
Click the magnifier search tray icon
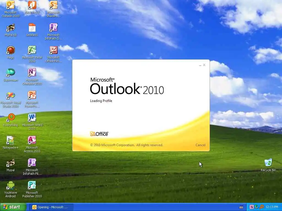click(262, 207)
